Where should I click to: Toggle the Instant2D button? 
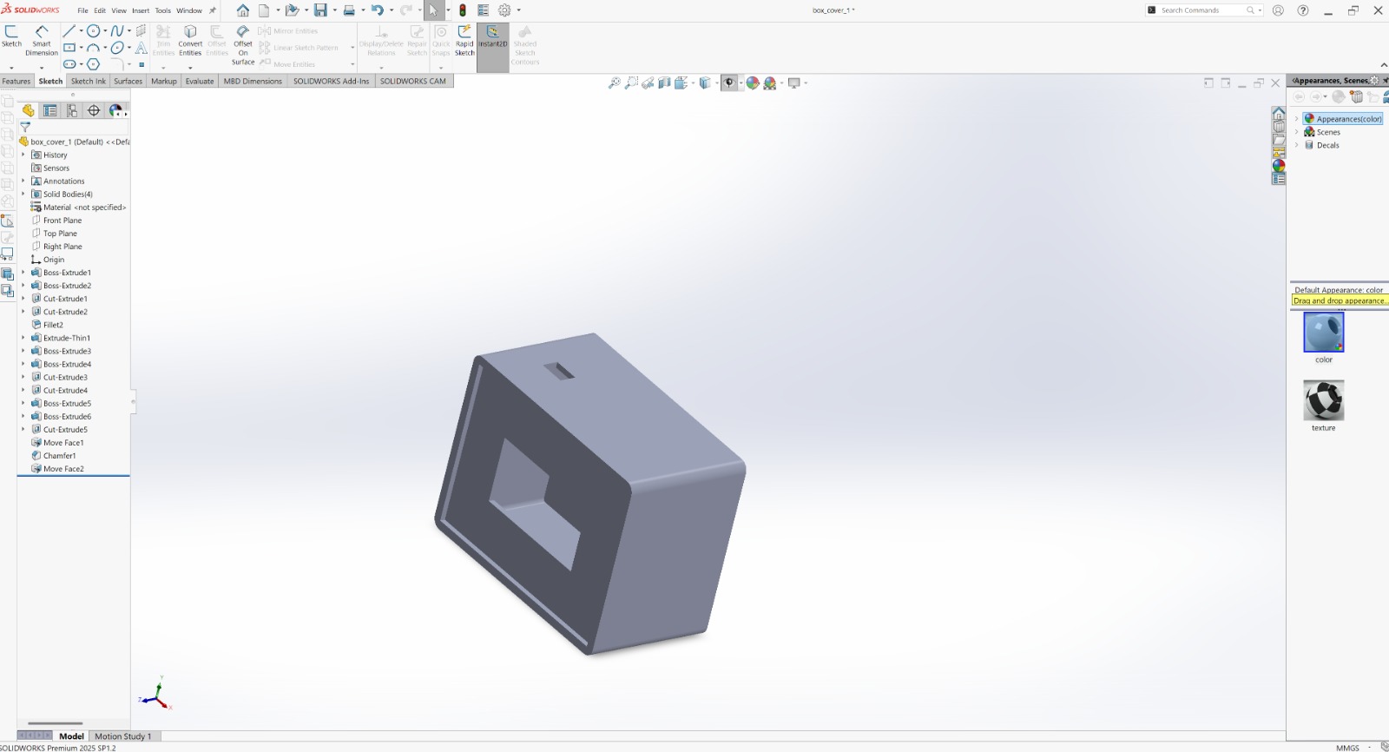[x=492, y=47]
